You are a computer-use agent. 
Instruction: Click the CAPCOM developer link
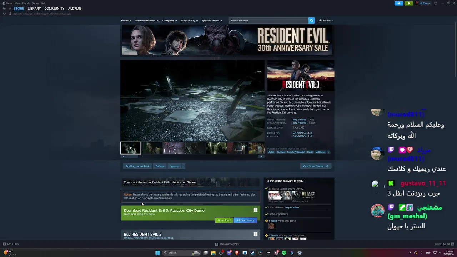click(302, 133)
